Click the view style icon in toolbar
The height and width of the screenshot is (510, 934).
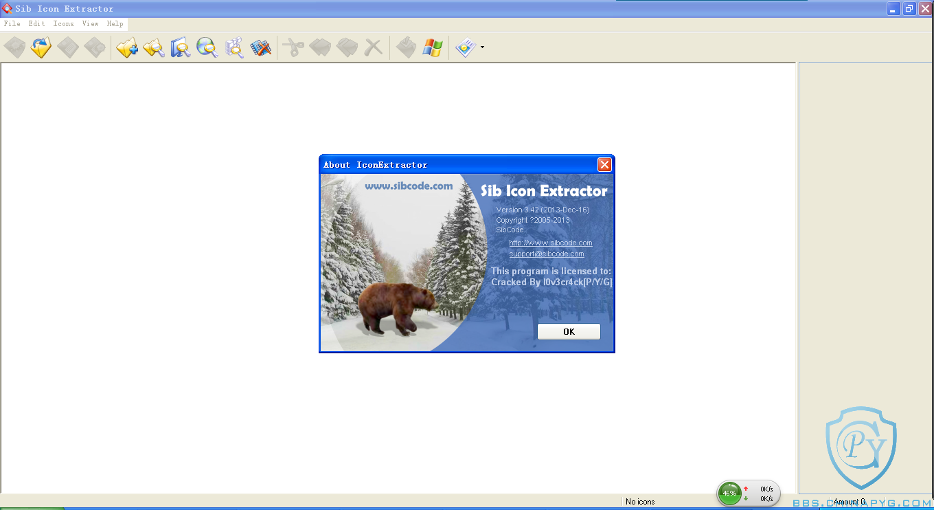tap(466, 47)
